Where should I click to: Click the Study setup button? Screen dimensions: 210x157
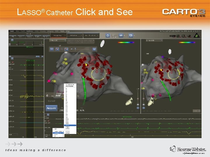pos(29,37)
